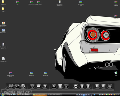Launch the mushroom dock icon

click(x=76, y=86)
